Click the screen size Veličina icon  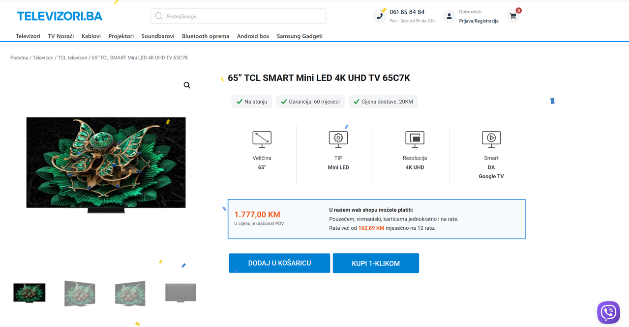(262, 139)
